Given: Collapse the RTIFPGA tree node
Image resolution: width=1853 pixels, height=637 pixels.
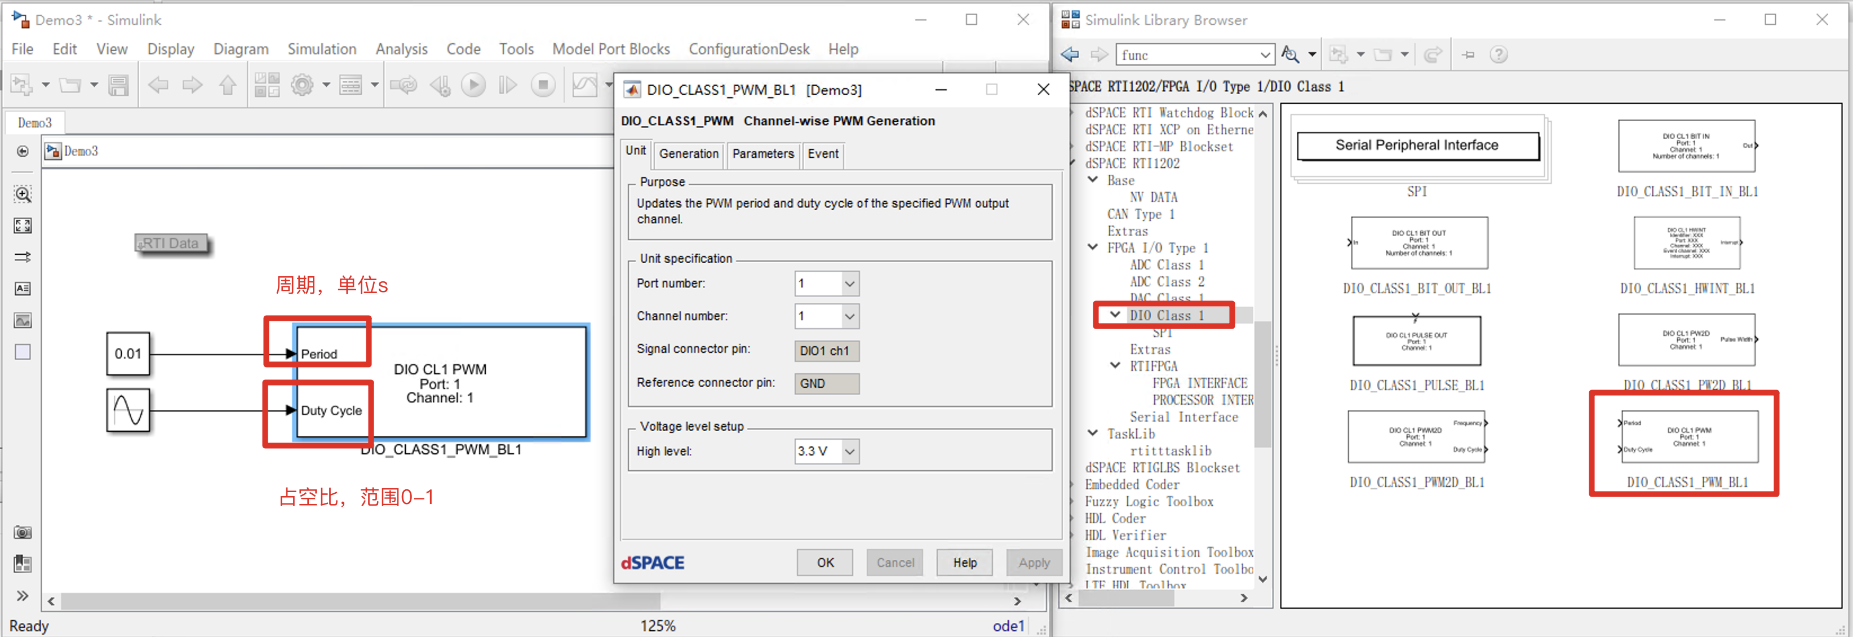Looking at the screenshot, I should pyautogui.click(x=1115, y=365).
